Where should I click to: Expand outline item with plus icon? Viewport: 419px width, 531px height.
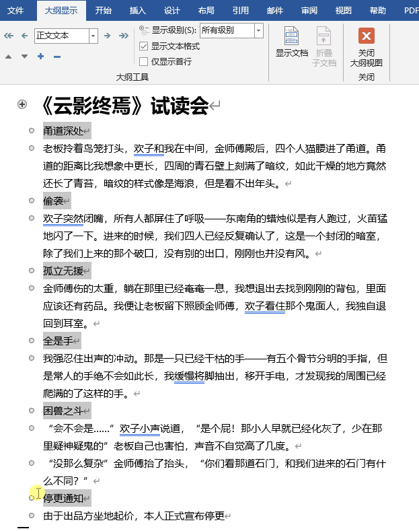point(40,57)
